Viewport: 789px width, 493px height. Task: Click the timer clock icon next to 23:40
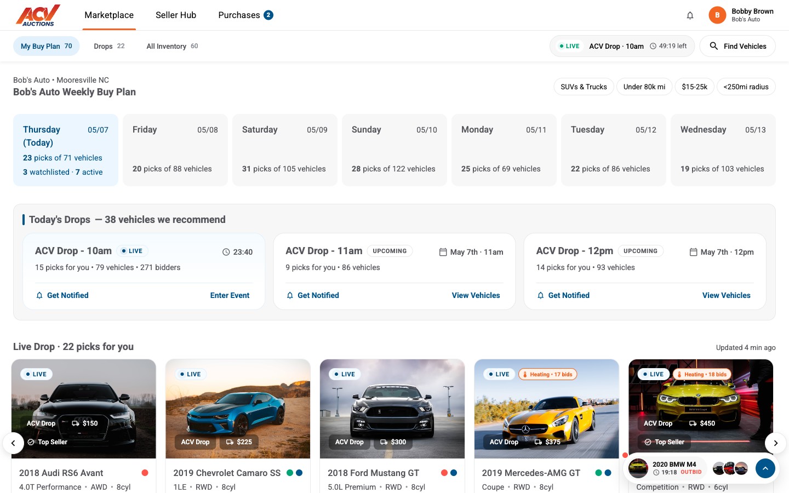click(x=226, y=252)
